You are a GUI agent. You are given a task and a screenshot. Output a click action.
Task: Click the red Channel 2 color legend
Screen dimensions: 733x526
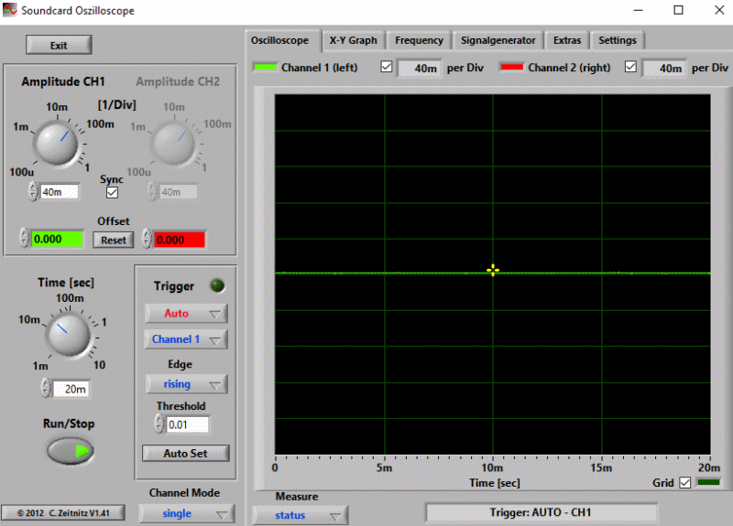[x=511, y=67]
